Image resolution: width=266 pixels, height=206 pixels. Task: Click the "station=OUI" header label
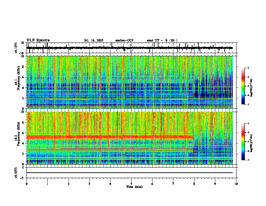124,40
